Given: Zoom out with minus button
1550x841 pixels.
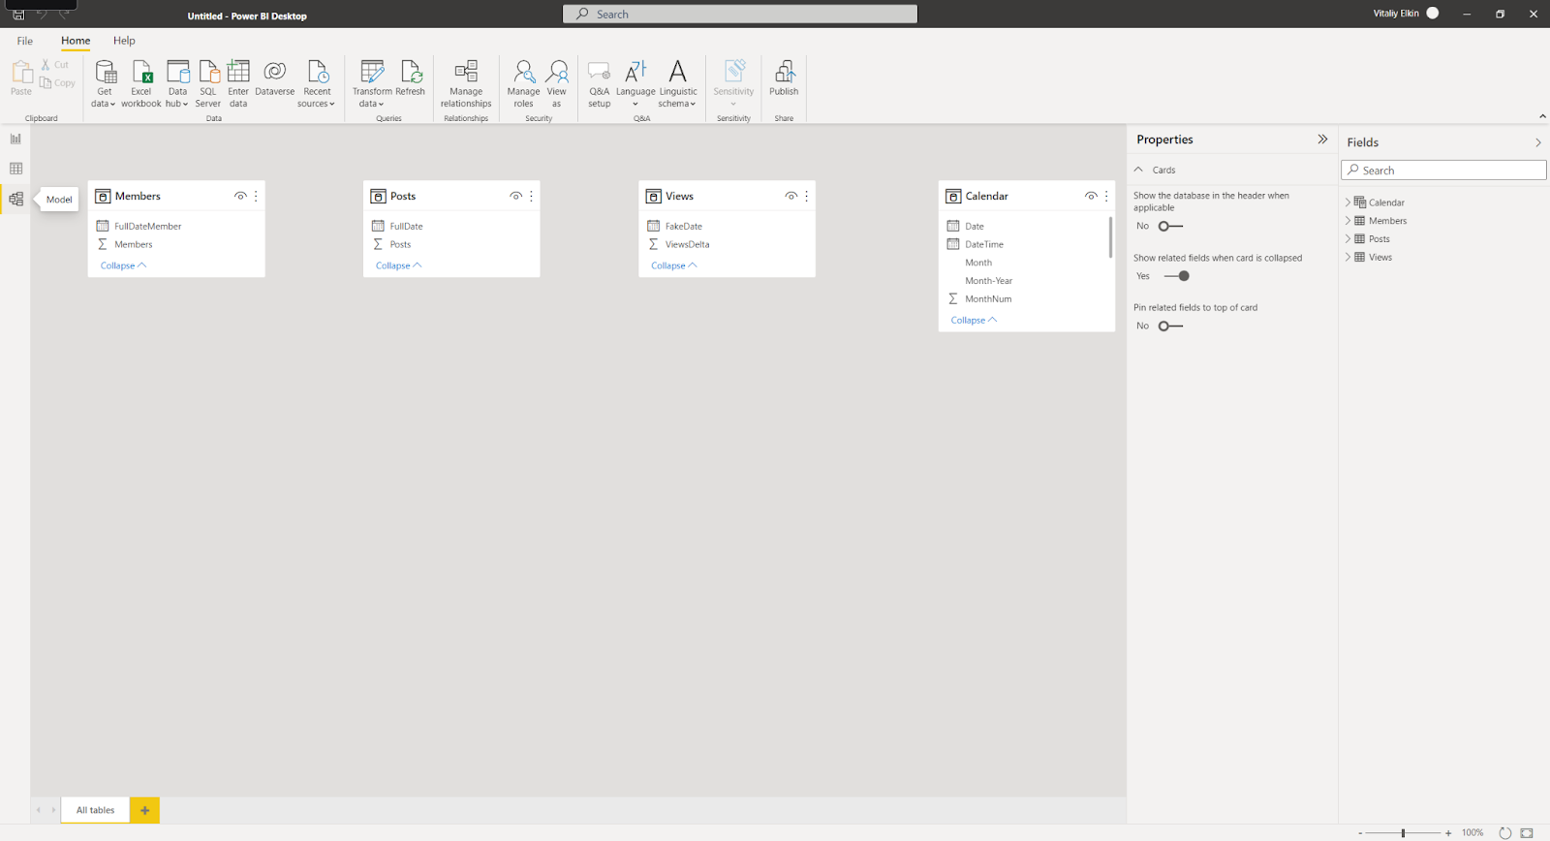Looking at the screenshot, I should pyautogui.click(x=1360, y=833).
